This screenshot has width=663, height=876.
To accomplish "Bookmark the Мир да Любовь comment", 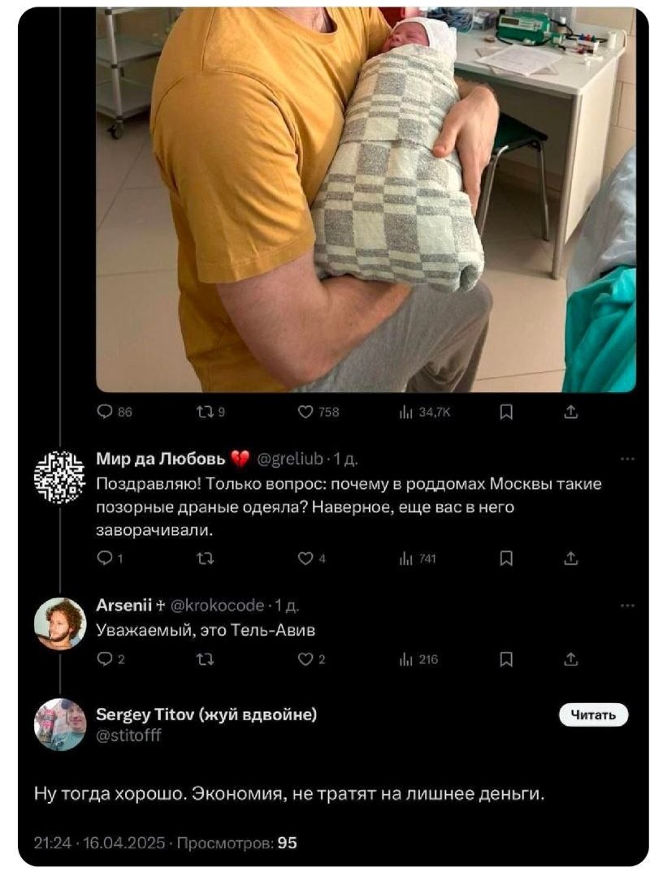I will point(505,558).
